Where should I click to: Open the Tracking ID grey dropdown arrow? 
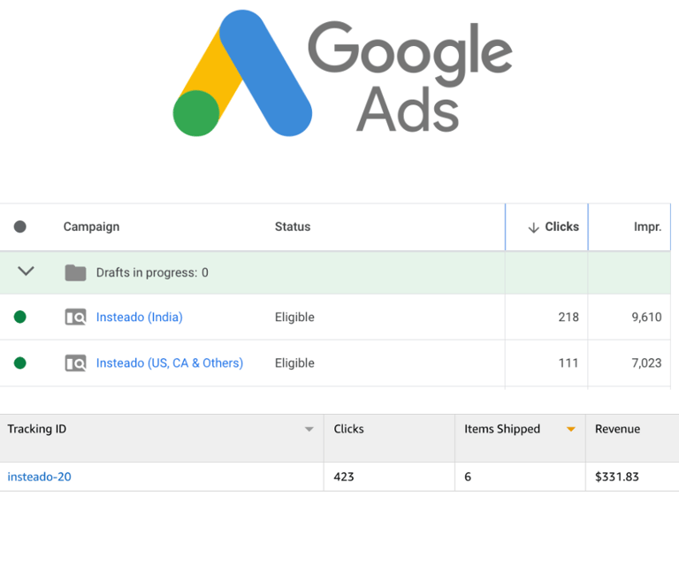tap(309, 430)
